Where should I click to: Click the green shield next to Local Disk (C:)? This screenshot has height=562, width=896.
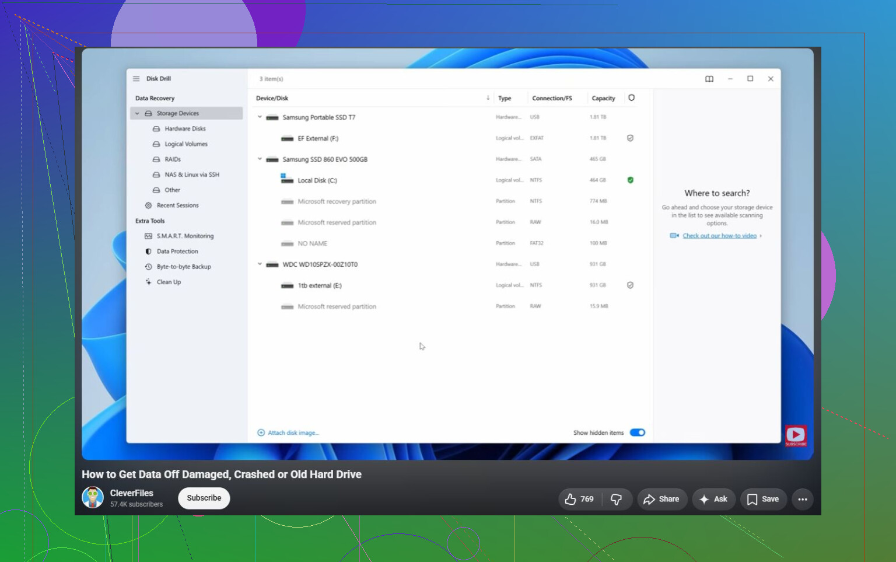click(630, 180)
